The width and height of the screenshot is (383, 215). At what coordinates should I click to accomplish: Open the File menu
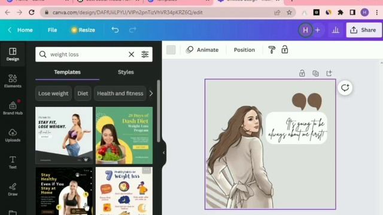[52, 30]
